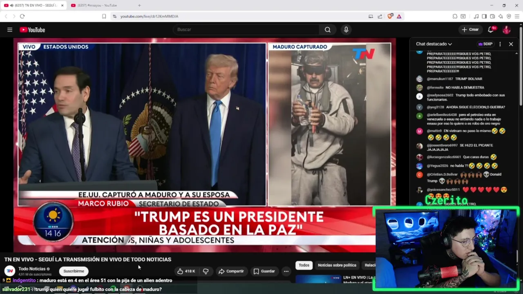The width and height of the screenshot is (523, 294).
Task: Reload the page with the refresh icon
Action: click(x=22, y=16)
